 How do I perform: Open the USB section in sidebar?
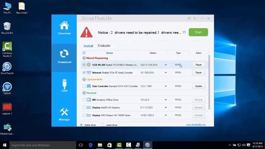[x=64, y=86]
